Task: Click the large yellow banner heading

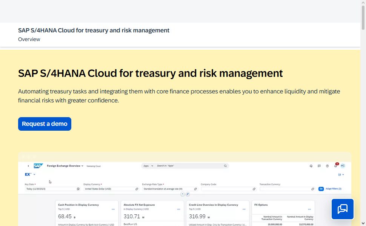Action: [150, 73]
